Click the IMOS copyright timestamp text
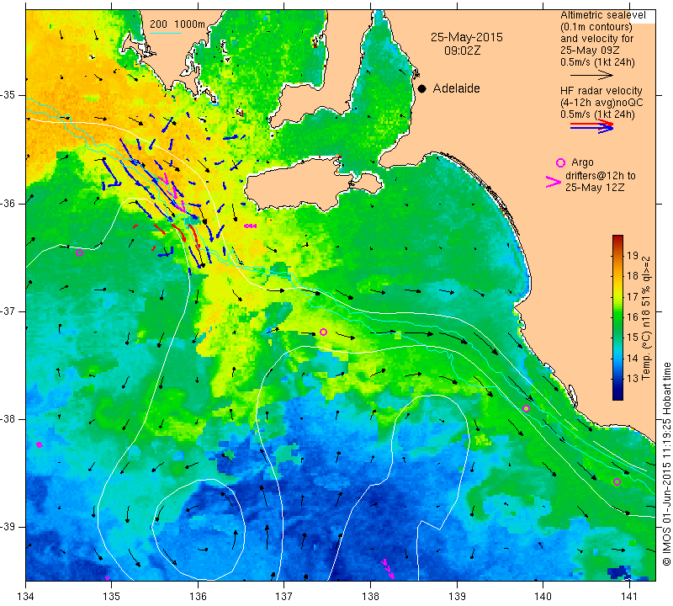 (666, 464)
